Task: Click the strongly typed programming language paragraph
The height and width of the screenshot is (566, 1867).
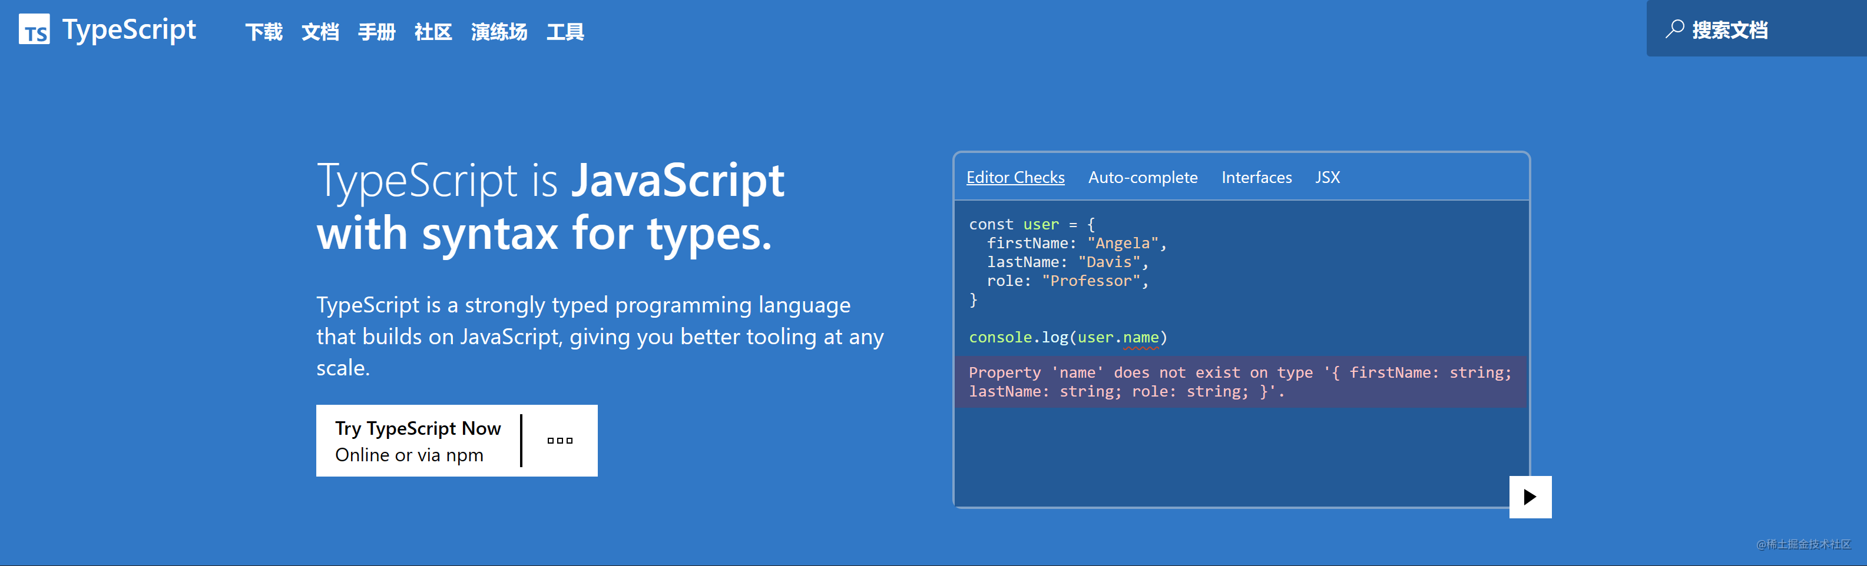Action: (600, 337)
